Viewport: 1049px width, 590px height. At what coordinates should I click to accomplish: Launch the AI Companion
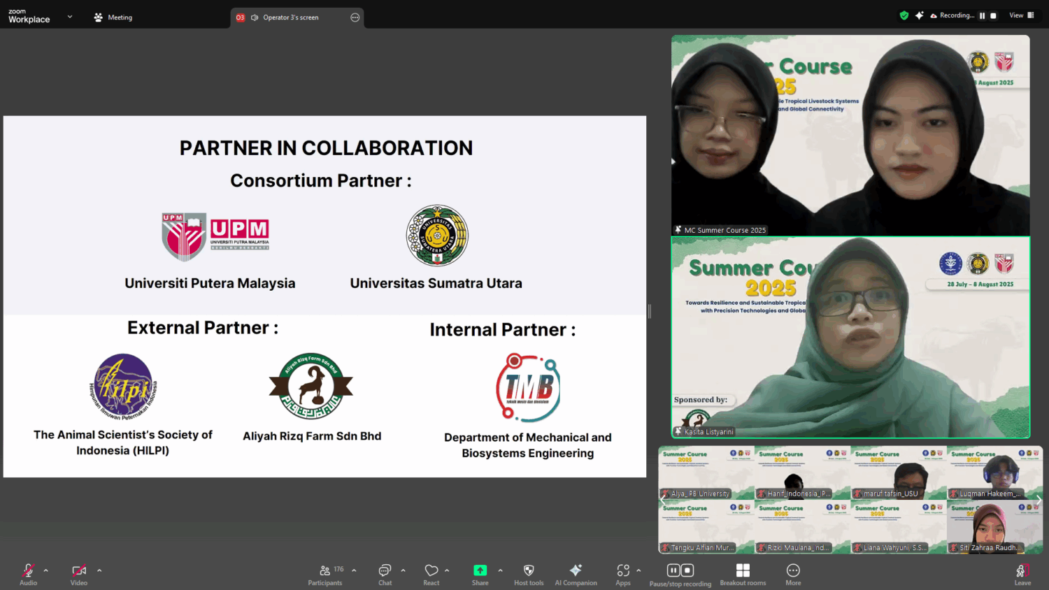point(576,571)
